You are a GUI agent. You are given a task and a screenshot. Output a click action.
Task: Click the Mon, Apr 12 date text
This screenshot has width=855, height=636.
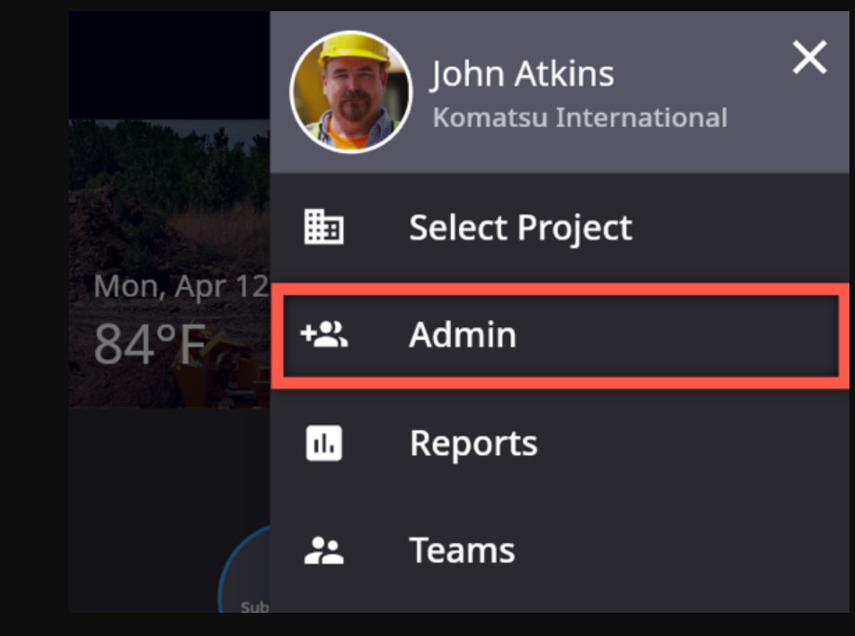point(181,286)
